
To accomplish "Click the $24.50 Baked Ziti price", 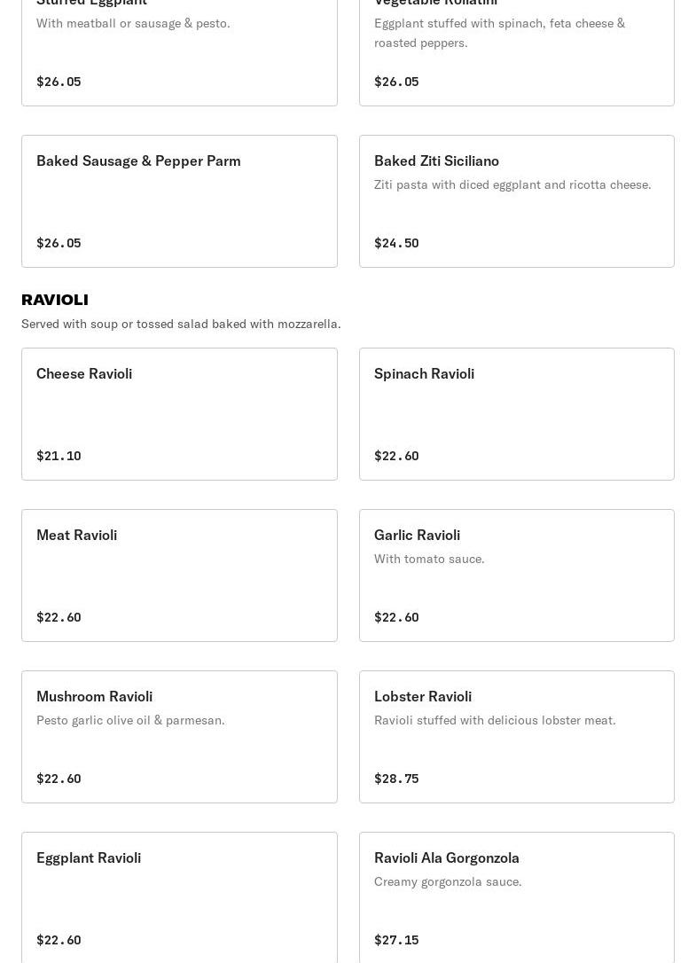I will coord(396,243).
